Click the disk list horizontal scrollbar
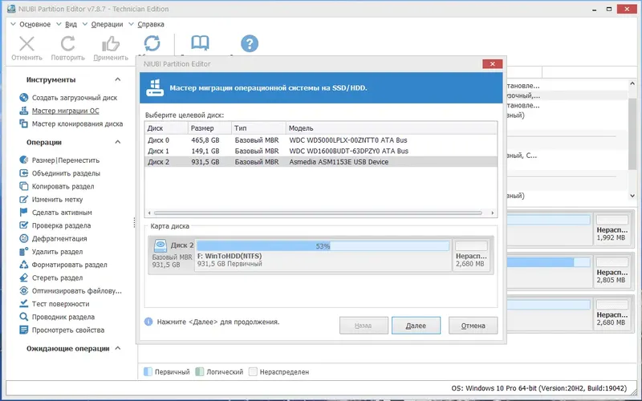Image resolution: width=642 pixels, height=401 pixels. click(x=318, y=213)
